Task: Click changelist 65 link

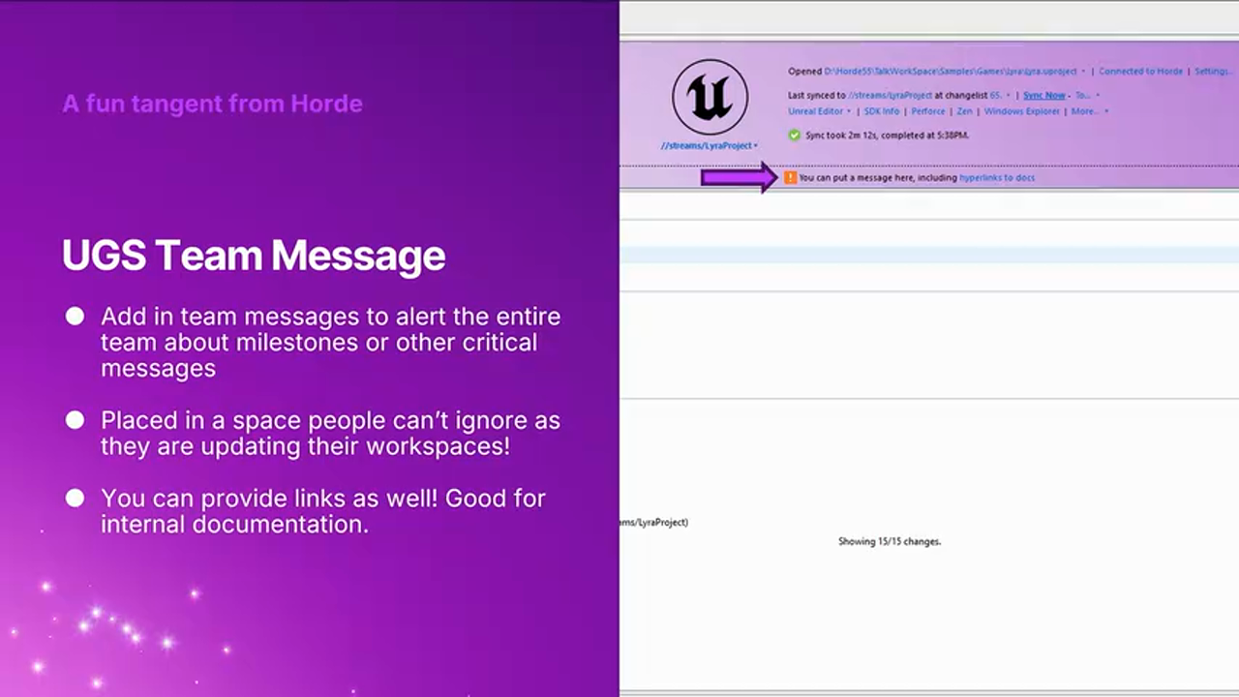Action: pos(993,95)
